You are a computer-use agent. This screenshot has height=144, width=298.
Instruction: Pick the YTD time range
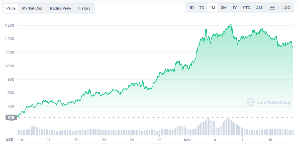(x=246, y=8)
